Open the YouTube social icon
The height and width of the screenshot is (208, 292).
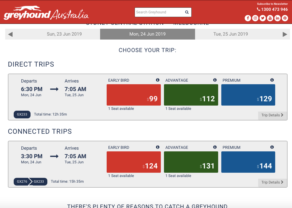click(x=270, y=18)
